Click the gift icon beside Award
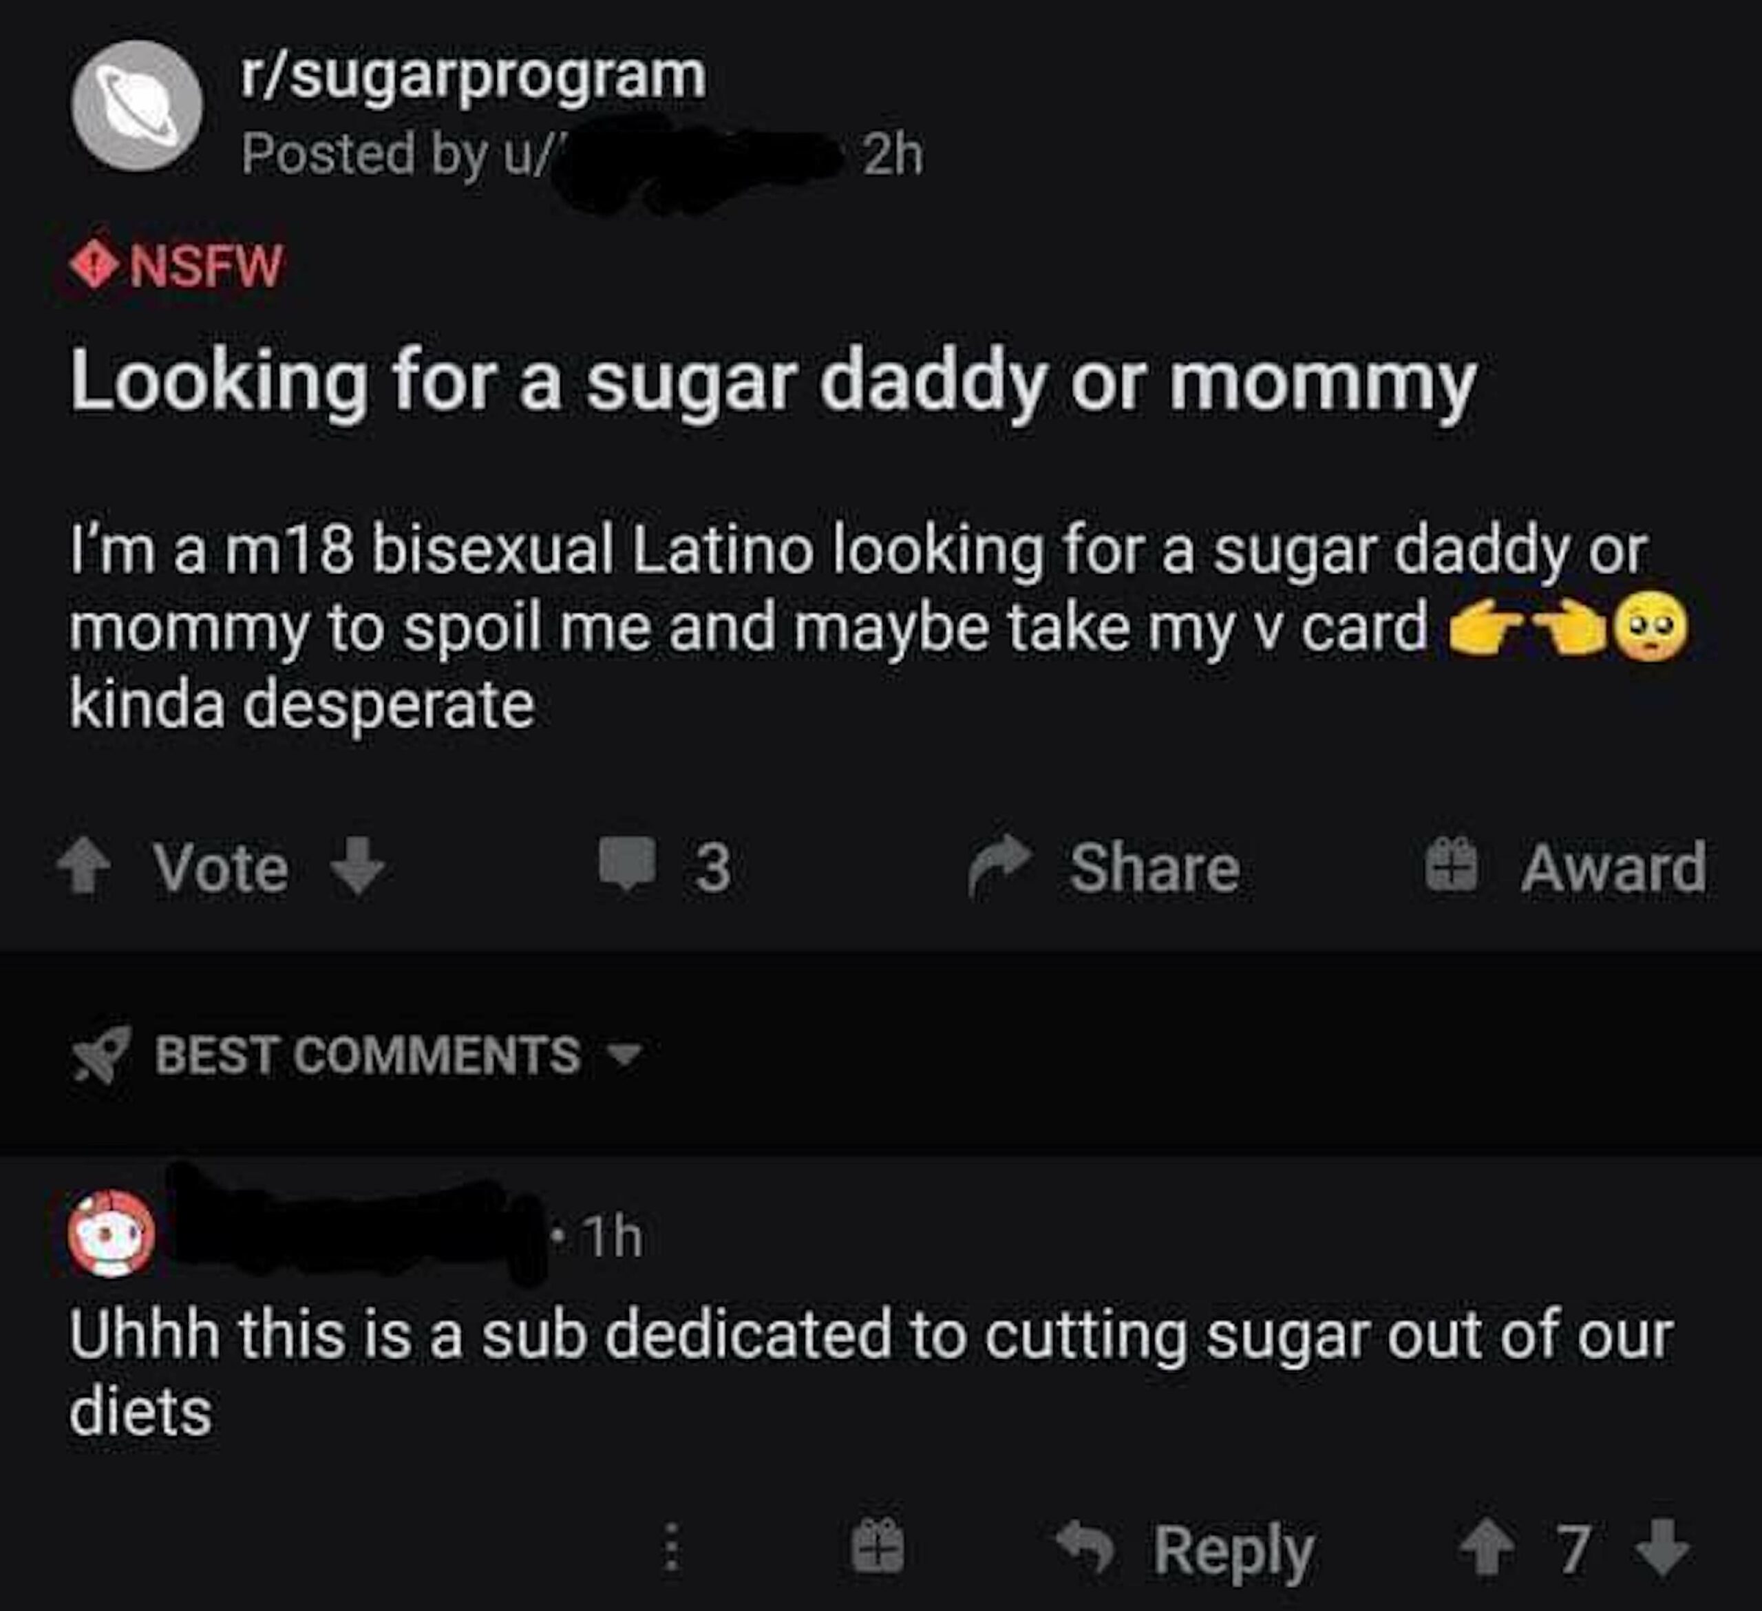 pos(1452,865)
